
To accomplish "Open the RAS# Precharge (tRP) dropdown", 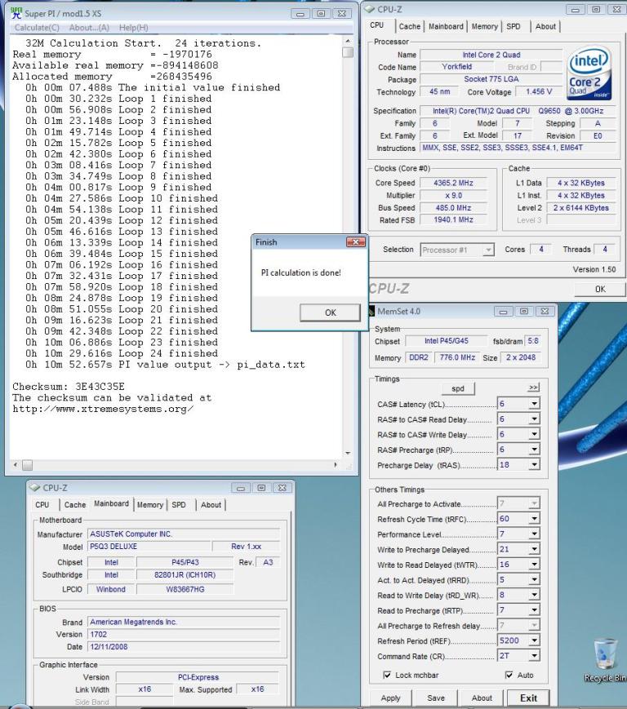I will 534,450.
